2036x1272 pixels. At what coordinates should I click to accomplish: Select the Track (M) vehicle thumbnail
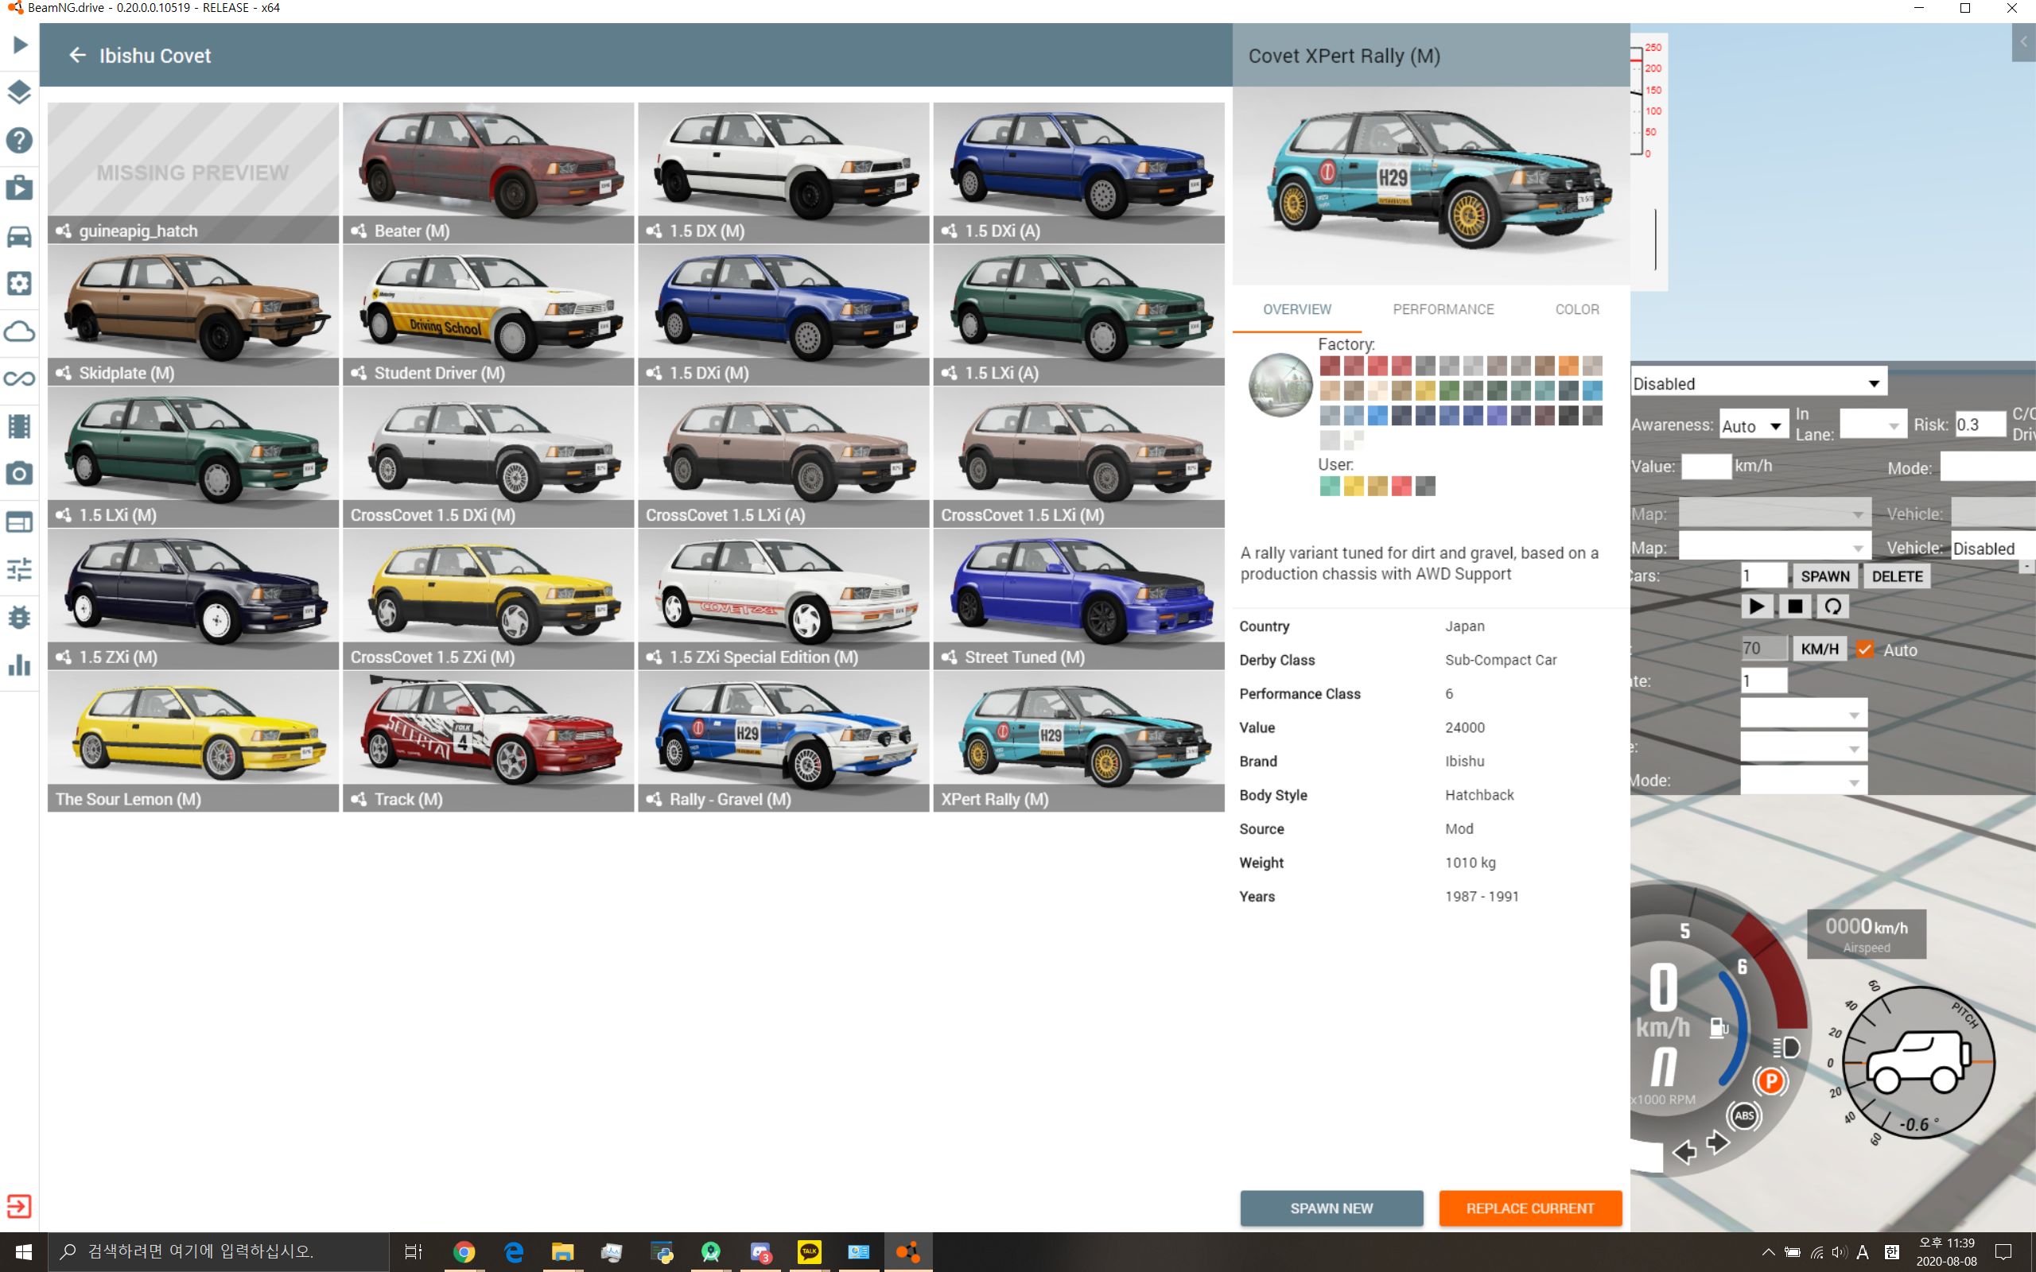(488, 741)
